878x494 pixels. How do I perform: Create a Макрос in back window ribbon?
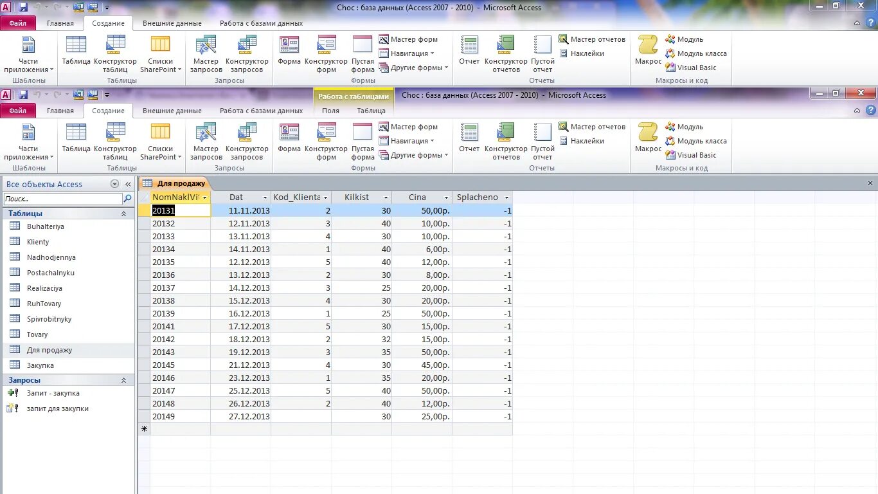click(x=648, y=51)
